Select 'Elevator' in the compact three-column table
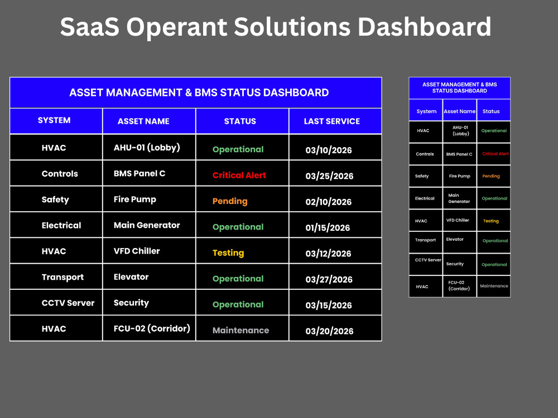Image resolution: width=558 pixels, height=418 pixels. point(454,239)
